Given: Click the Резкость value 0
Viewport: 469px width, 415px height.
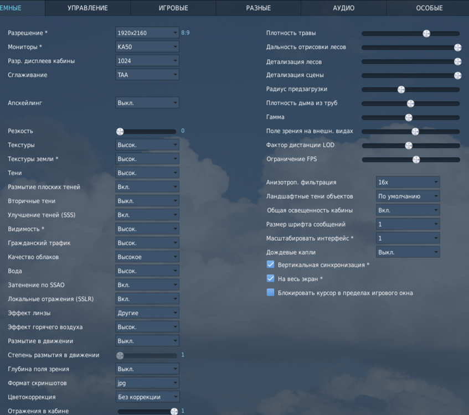Looking at the screenshot, I should pyautogui.click(x=183, y=131).
